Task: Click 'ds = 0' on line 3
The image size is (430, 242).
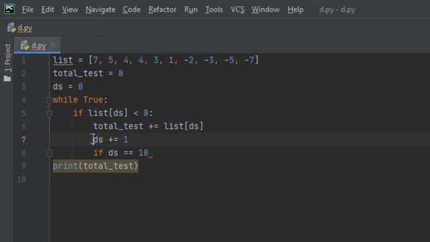Action: pyautogui.click(x=68, y=87)
